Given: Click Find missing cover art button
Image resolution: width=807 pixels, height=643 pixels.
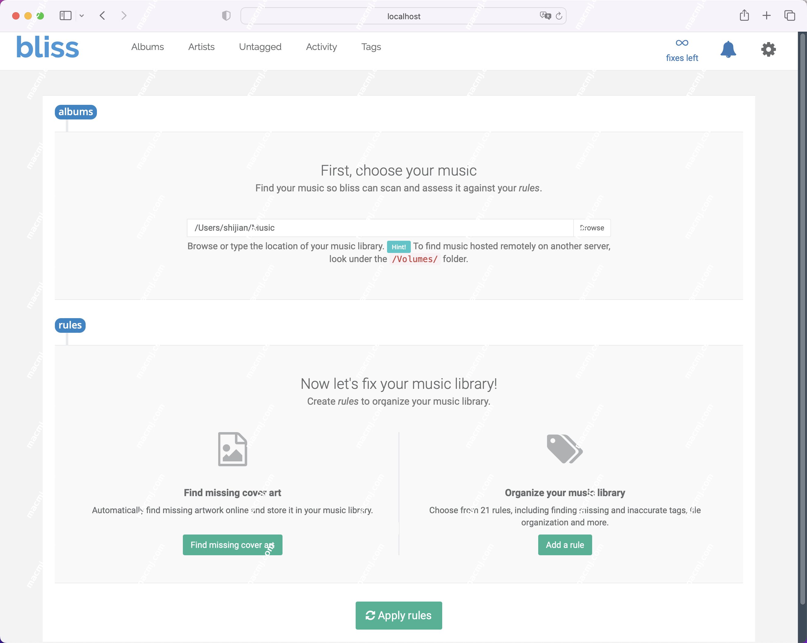Looking at the screenshot, I should pos(232,545).
